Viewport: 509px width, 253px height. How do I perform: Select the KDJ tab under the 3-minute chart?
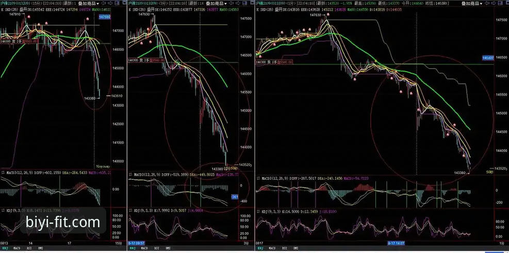133,248
